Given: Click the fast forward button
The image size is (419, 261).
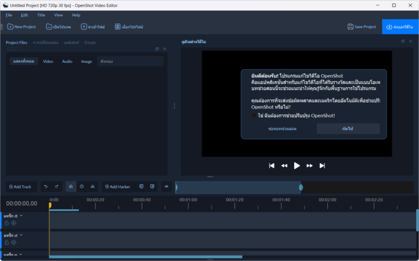Looking at the screenshot, I should click(309, 166).
